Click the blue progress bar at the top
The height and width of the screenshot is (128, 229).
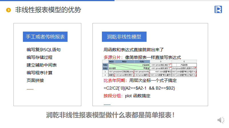57,1
